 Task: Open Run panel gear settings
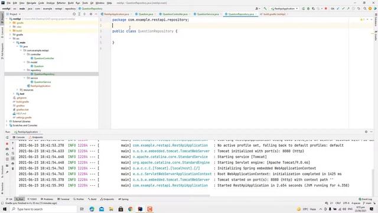coord(366,132)
